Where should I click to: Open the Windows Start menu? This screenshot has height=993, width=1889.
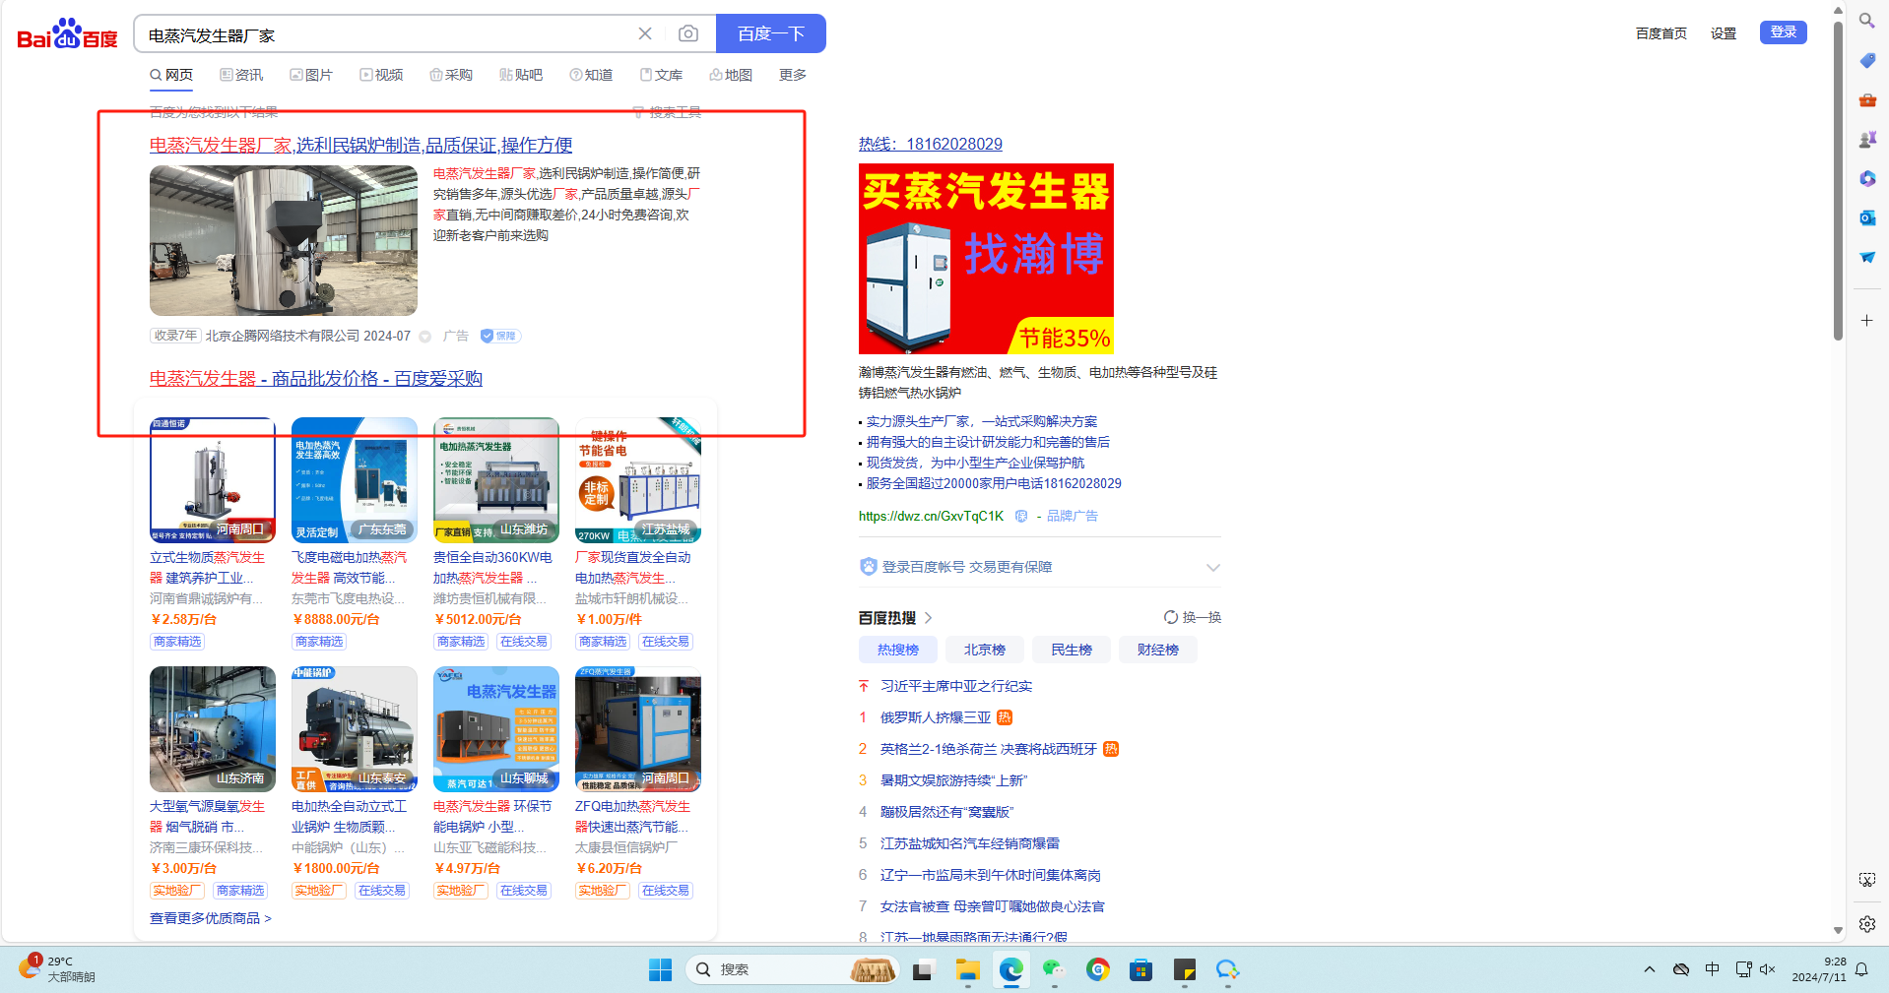pos(660,970)
